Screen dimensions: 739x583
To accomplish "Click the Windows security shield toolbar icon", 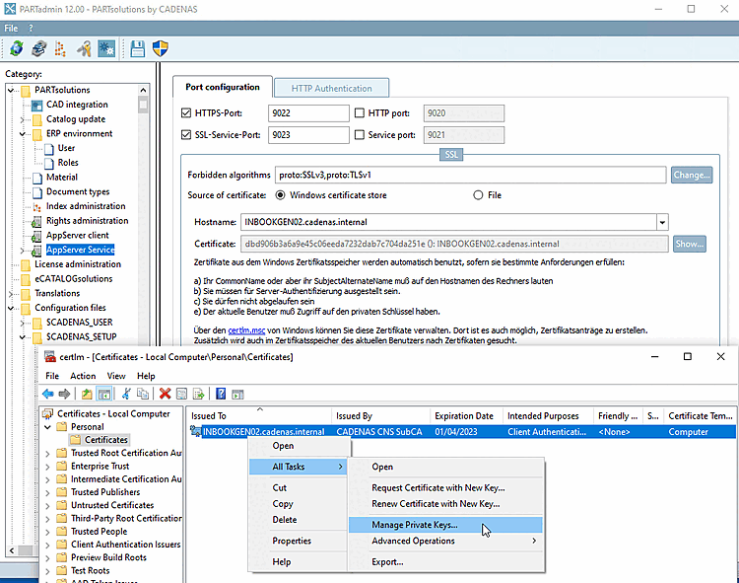I will pyautogui.click(x=162, y=48).
